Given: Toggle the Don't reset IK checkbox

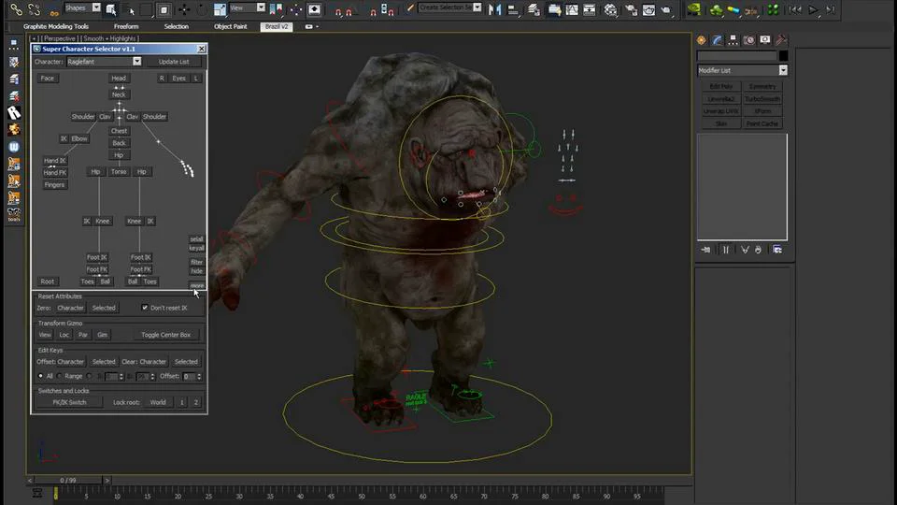Looking at the screenshot, I should [145, 308].
